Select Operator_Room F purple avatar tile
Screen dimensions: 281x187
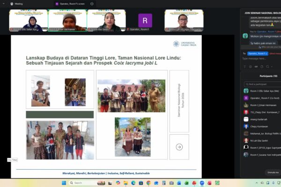coord(145,21)
